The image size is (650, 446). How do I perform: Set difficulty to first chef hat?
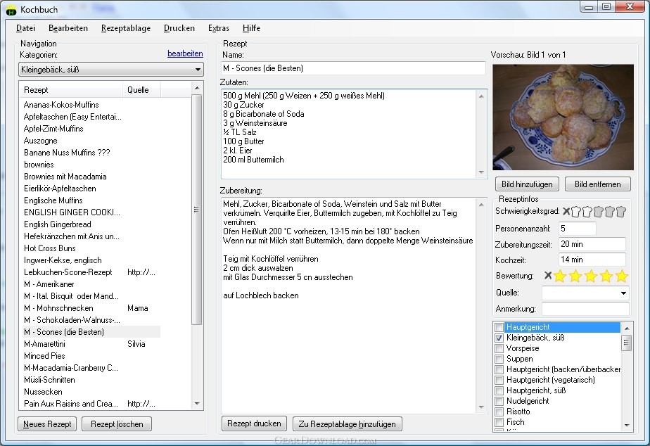point(576,212)
